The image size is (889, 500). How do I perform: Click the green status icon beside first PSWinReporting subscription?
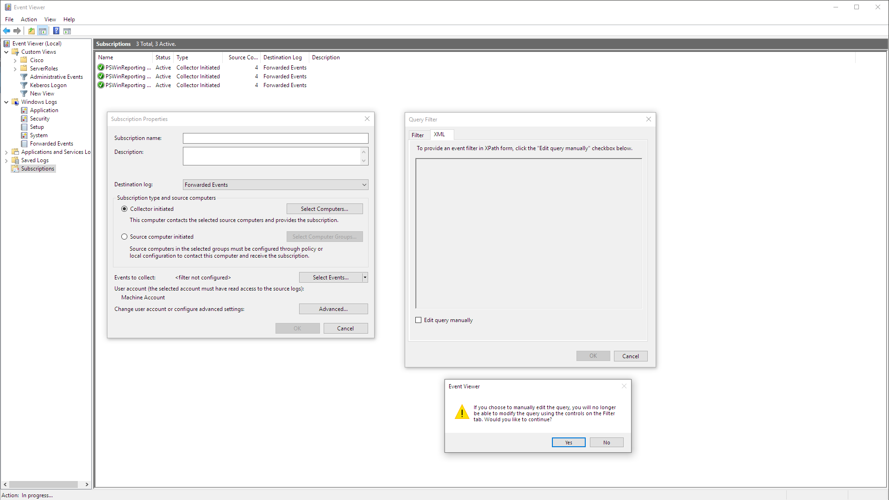[x=100, y=67]
